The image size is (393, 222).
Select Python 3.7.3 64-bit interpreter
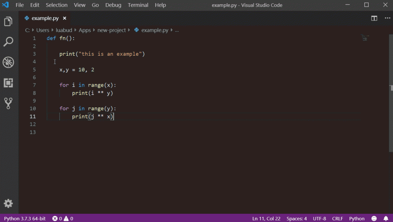pos(25,218)
